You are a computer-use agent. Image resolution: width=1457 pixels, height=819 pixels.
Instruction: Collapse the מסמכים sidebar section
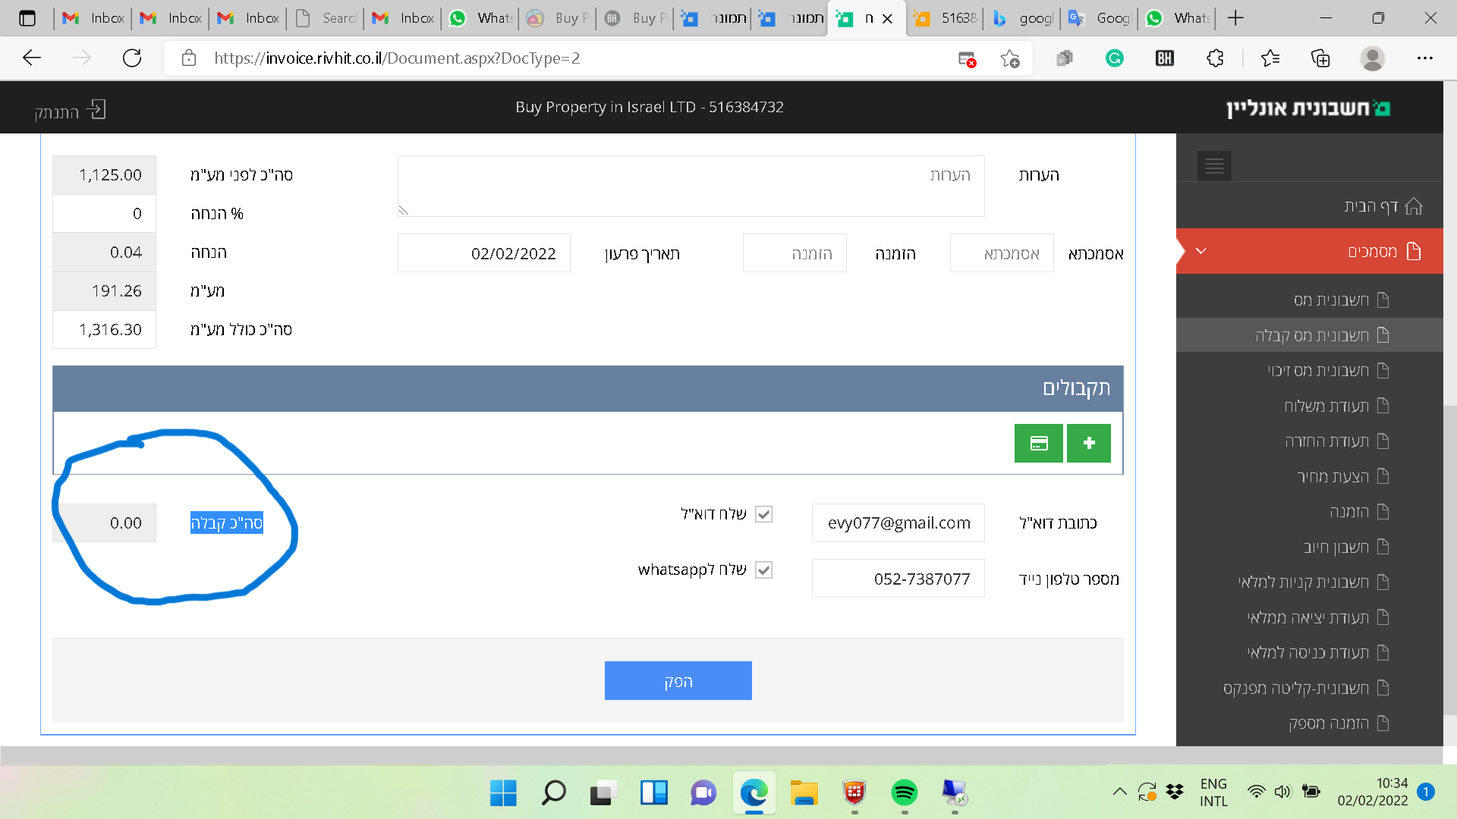pyautogui.click(x=1201, y=251)
